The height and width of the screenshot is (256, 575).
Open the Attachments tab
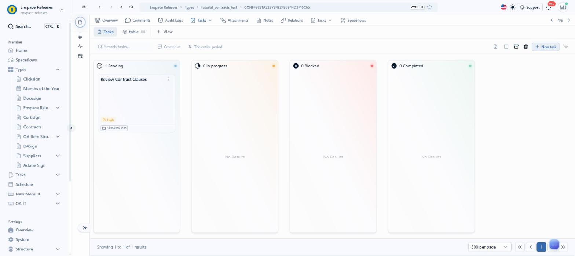234,20
